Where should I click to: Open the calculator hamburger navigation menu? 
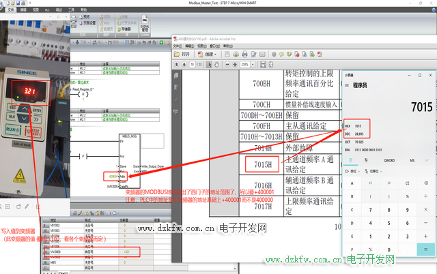point(346,85)
